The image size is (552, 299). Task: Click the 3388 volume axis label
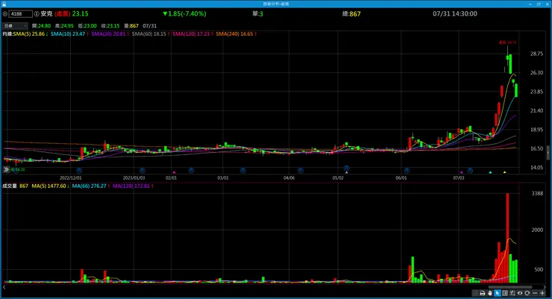[x=537, y=193]
